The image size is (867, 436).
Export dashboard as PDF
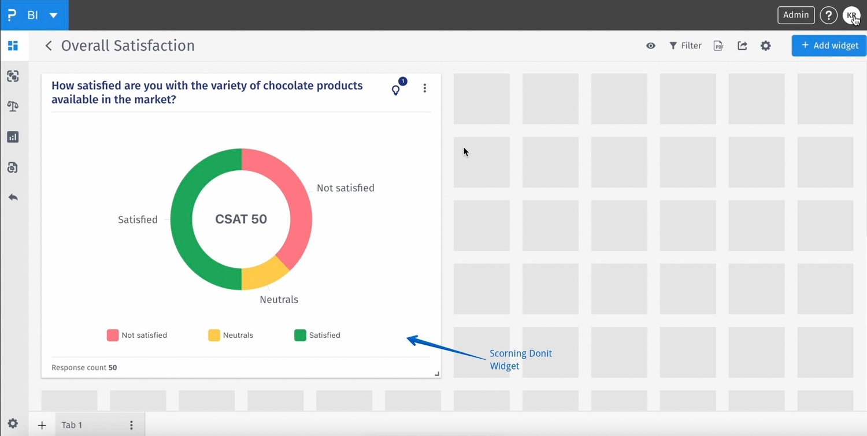[718, 46]
